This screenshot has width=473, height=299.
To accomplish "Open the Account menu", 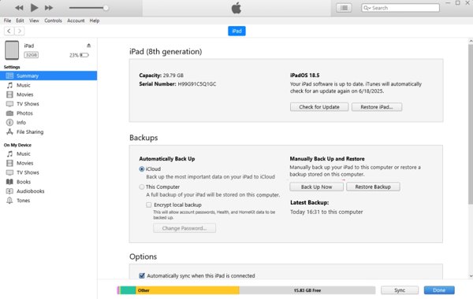I will click(76, 20).
